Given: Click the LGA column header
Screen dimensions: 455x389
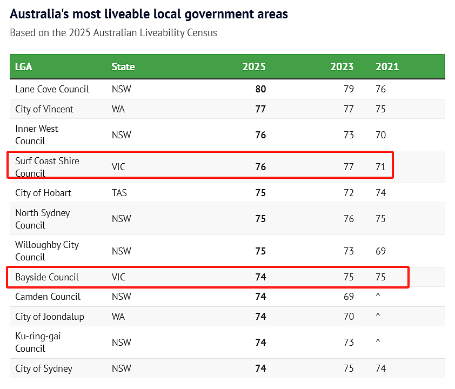Looking at the screenshot, I should pyautogui.click(x=23, y=66).
